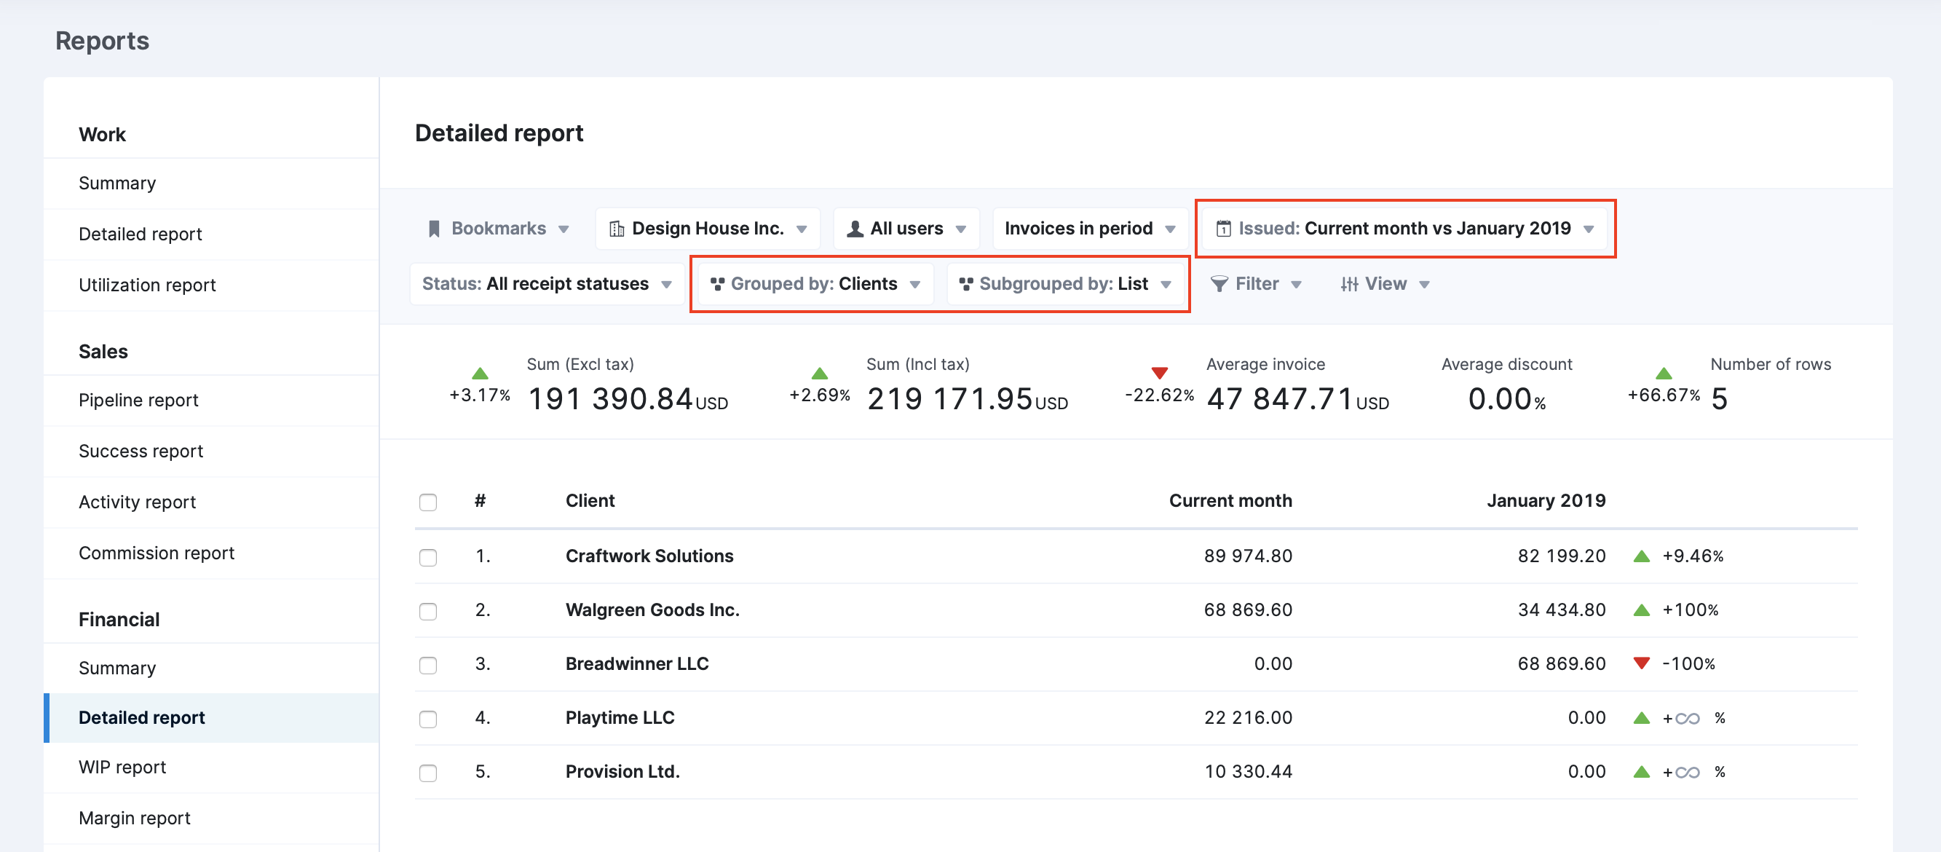Check the Craftwork Solutions row checkbox

coord(428,558)
